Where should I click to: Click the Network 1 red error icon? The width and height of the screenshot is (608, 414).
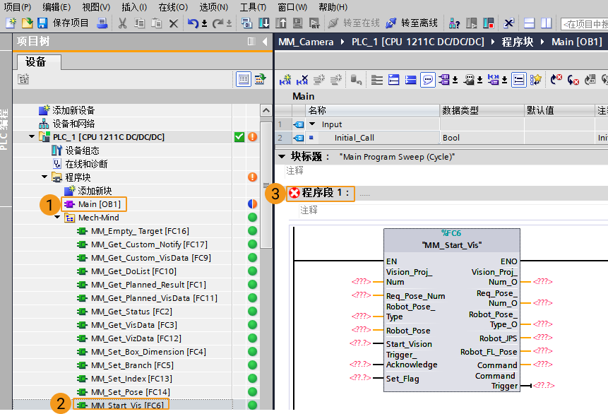coord(294,193)
